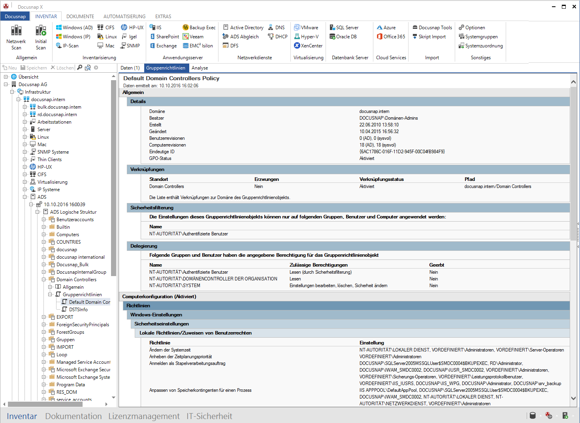Start the Netzwerk Scan
The height and width of the screenshot is (423, 580).
pyautogui.click(x=16, y=37)
